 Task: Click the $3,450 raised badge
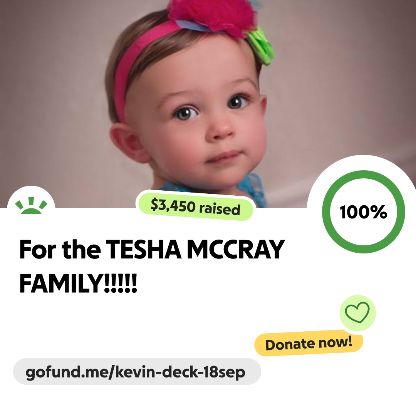pyautogui.click(x=196, y=207)
